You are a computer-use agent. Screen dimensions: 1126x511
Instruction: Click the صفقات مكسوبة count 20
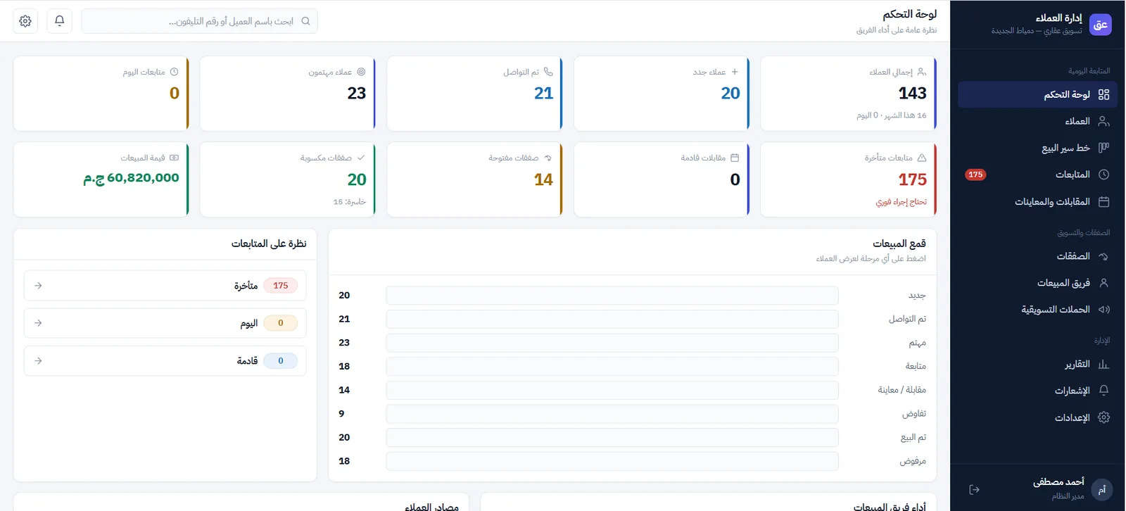(357, 179)
